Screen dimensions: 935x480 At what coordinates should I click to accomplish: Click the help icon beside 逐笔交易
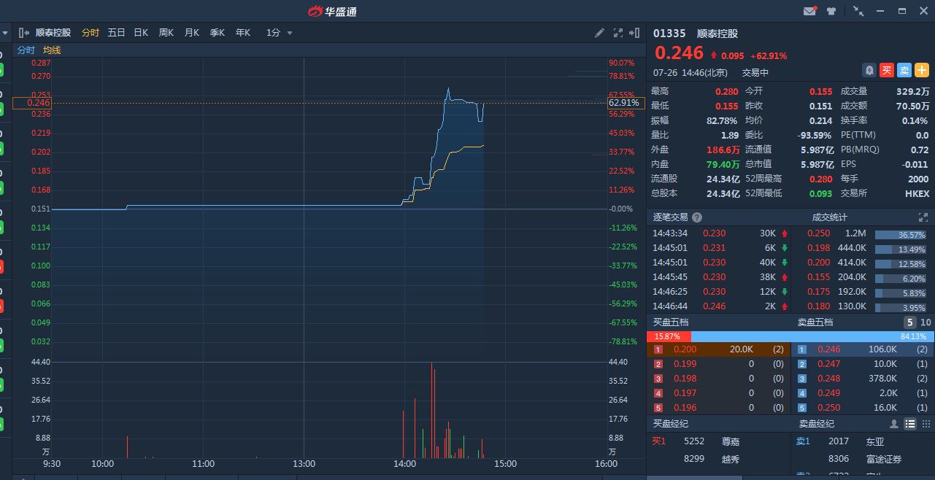point(697,217)
